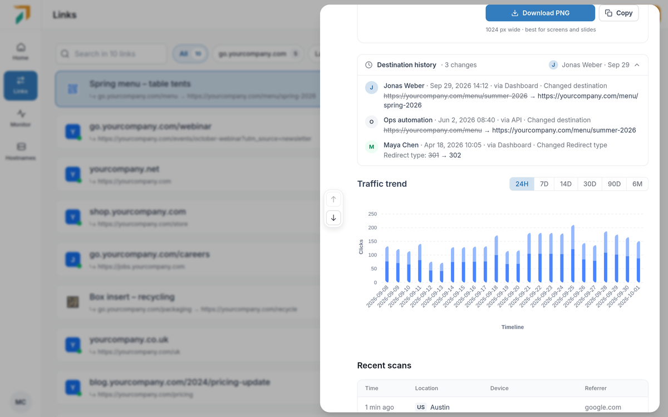Select the All filter chip
The height and width of the screenshot is (417, 668).
pos(190,54)
